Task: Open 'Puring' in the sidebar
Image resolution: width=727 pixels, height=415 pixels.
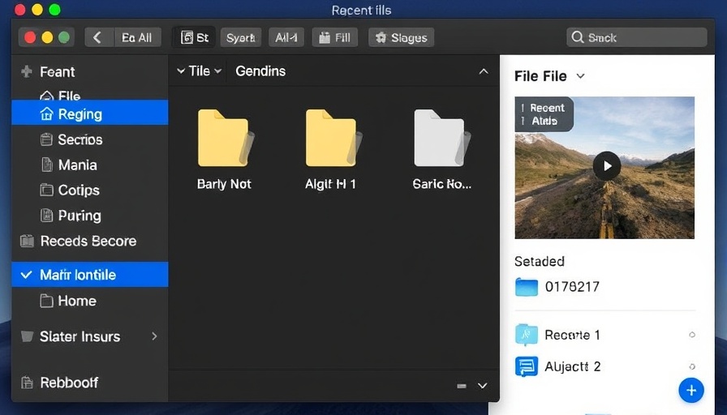Action: coord(90,216)
